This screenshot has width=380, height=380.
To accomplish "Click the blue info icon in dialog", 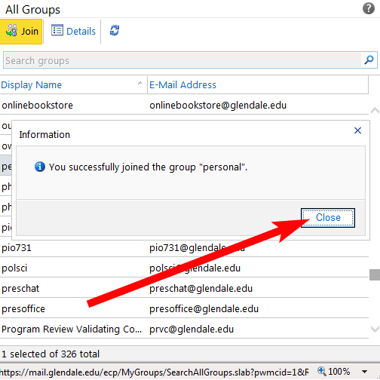I will [x=40, y=167].
